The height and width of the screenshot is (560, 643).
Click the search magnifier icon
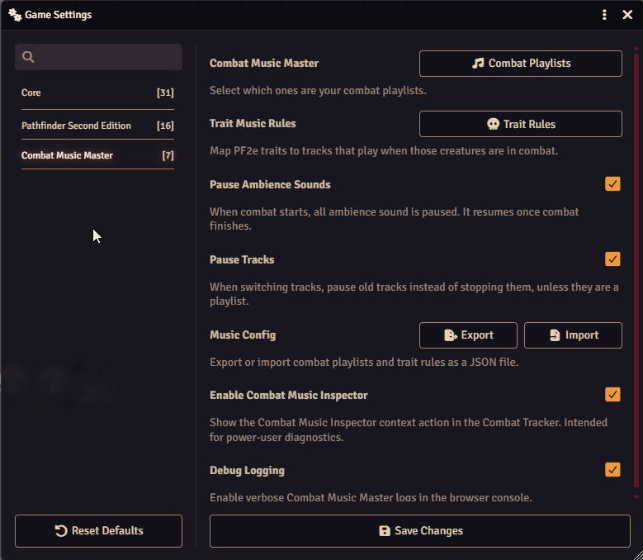click(x=28, y=57)
